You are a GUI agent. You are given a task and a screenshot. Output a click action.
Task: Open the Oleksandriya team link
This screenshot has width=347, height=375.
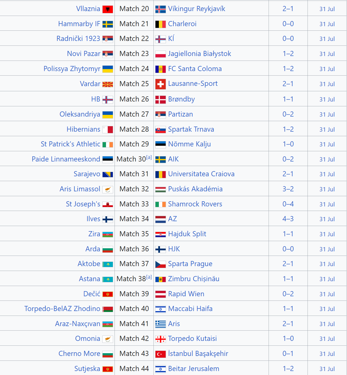(80, 114)
